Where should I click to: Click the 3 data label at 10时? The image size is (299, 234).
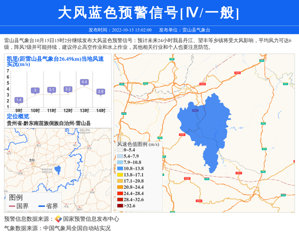point(35,90)
